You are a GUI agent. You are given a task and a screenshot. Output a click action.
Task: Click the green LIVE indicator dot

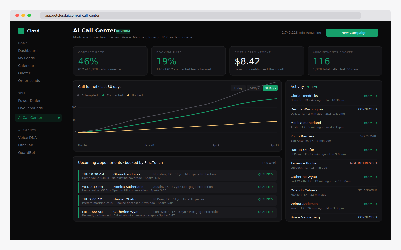click(x=308, y=87)
